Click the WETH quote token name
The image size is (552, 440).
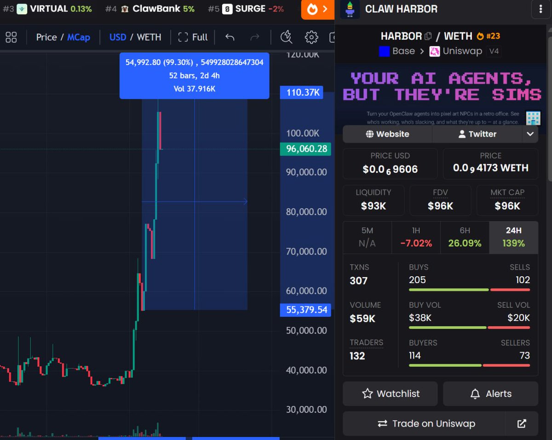pos(458,36)
